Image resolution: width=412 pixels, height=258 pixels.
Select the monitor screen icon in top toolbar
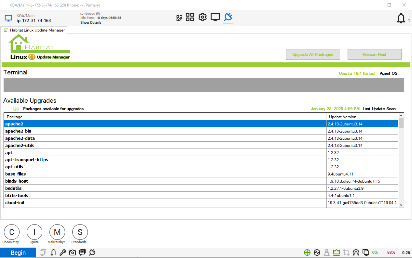[x=215, y=17]
